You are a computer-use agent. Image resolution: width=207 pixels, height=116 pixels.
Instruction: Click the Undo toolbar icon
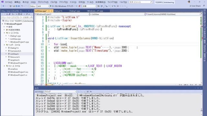pos(22,6)
